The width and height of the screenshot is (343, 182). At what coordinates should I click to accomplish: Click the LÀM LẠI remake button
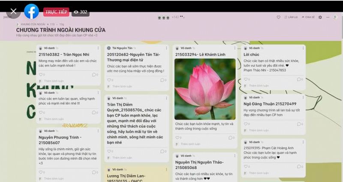point(291,17)
